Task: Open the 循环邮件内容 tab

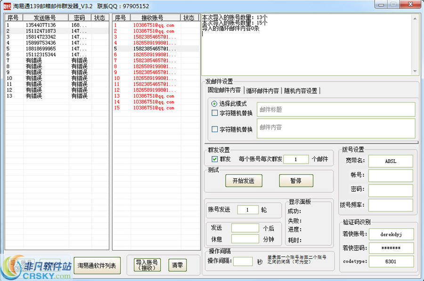Action: tap(262, 91)
